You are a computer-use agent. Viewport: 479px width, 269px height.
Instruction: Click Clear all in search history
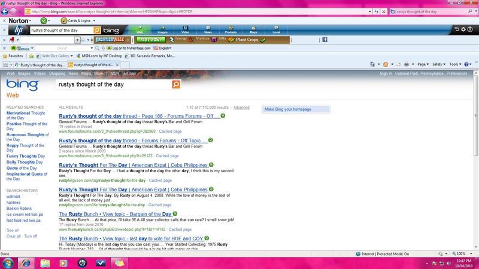pyautogui.click(x=13, y=236)
